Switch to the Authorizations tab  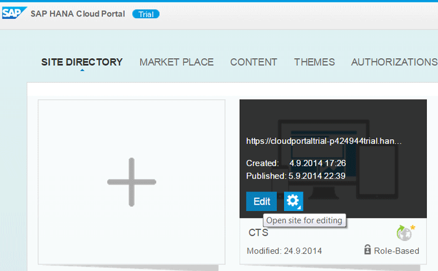point(394,62)
